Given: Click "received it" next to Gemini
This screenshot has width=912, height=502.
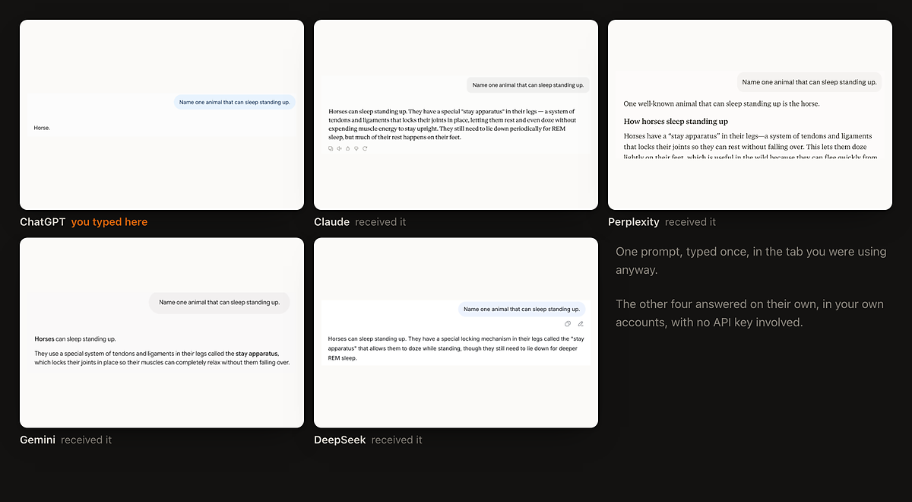Looking at the screenshot, I should coord(87,440).
